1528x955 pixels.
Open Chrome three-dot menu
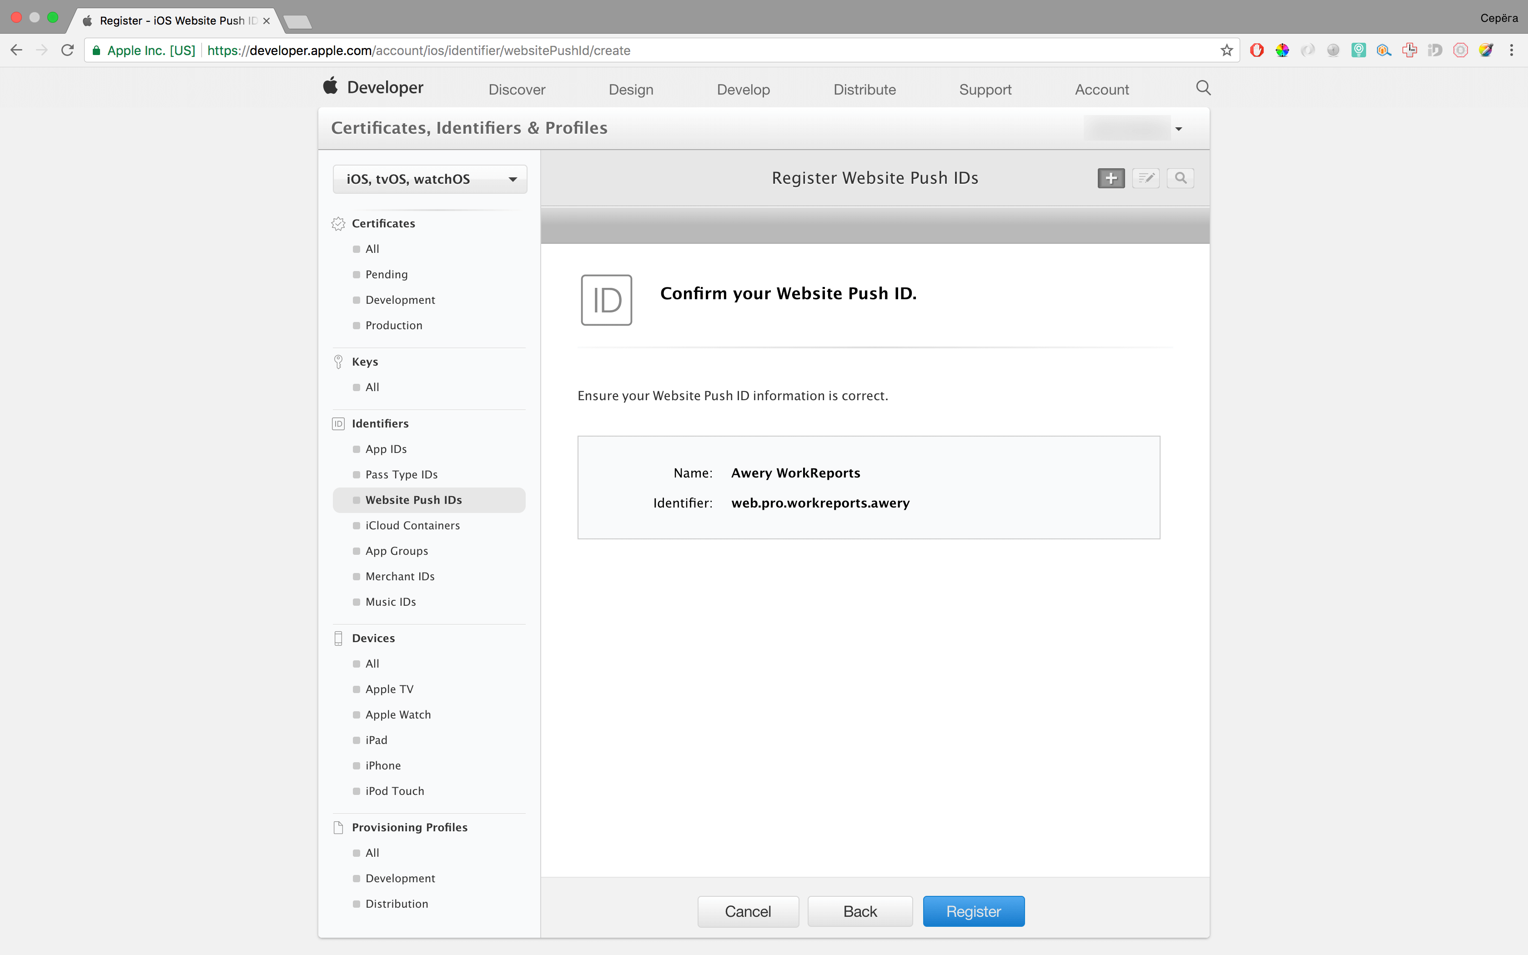pyautogui.click(x=1511, y=50)
